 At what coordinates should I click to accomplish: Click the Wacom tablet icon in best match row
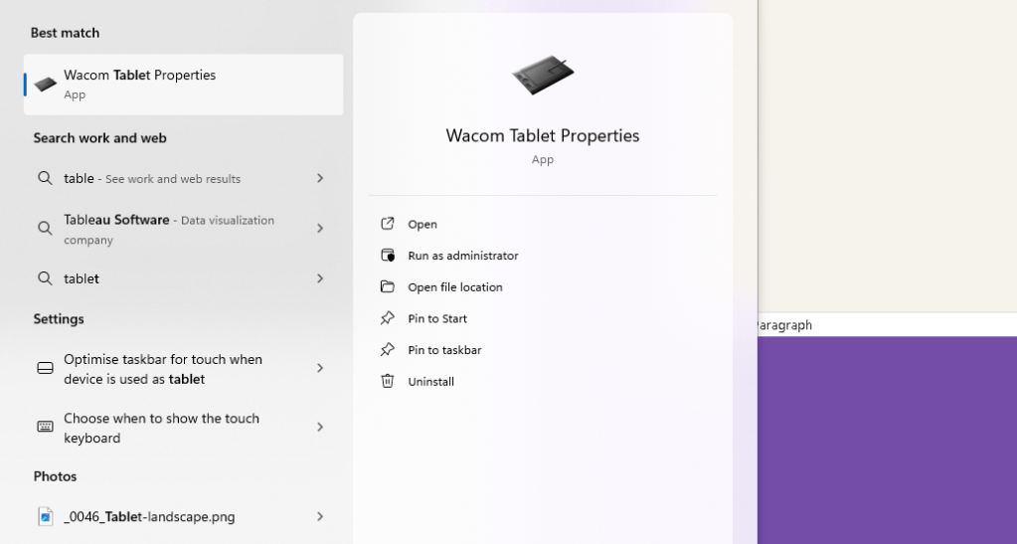(46, 85)
